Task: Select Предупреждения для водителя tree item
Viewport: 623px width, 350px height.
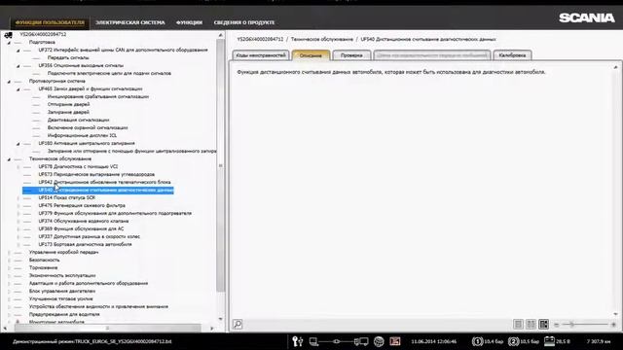Action: click(x=64, y=314)
